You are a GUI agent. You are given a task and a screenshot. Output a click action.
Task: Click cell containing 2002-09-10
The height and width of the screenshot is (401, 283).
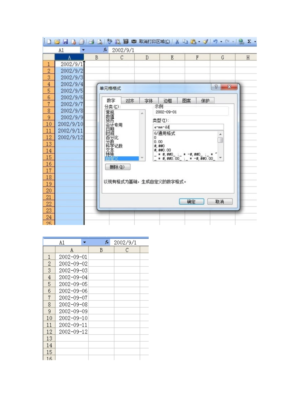click(x=72, y=318)
